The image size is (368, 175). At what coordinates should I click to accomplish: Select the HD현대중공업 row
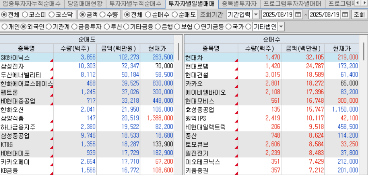pyautogui.click(x=87, y=101)
